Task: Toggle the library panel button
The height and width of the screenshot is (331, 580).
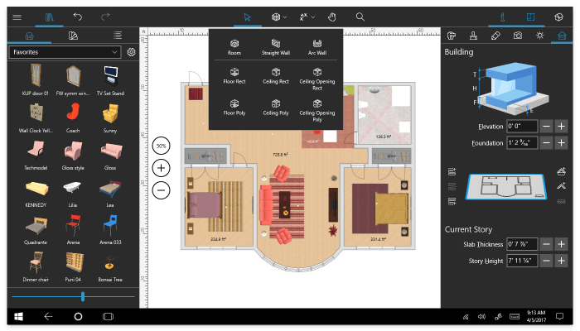Action: click(49, 17)
